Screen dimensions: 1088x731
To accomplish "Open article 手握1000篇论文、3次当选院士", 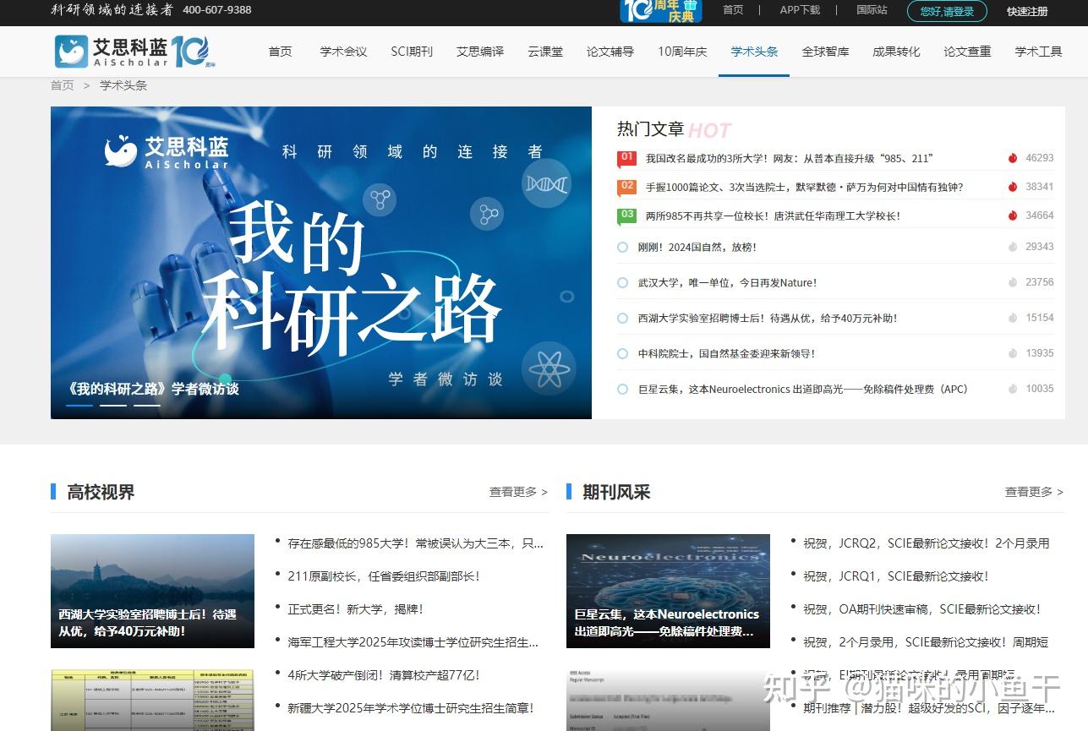I will 804,187.
